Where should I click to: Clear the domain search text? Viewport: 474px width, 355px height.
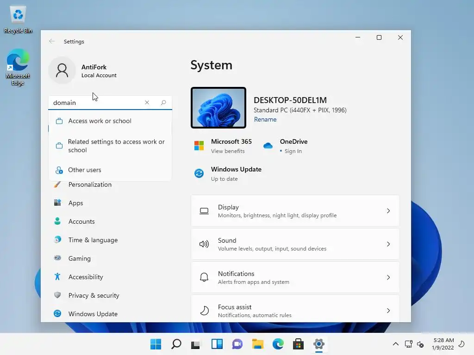point(147,103)
